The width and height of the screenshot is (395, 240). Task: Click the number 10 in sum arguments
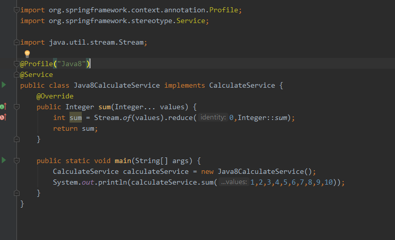click(329, 182)
